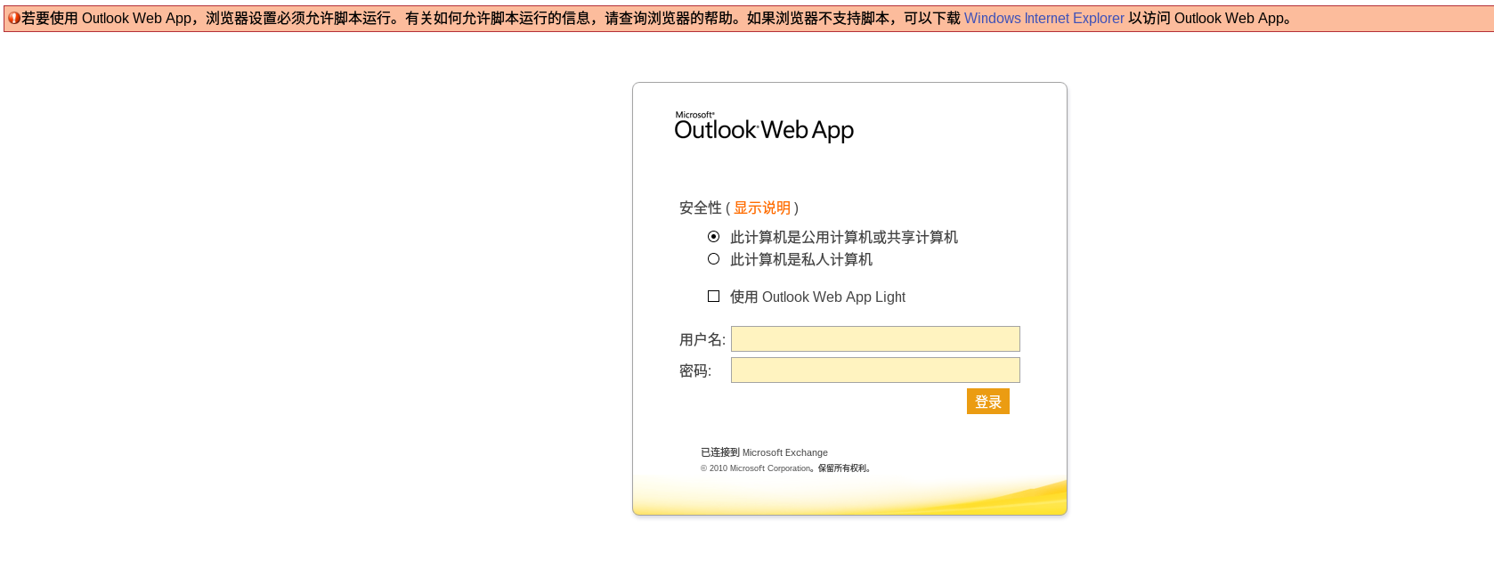Screen dimensions: 1494x586
Task: Click the Outlook Web App logo
Action: (763, 127)
